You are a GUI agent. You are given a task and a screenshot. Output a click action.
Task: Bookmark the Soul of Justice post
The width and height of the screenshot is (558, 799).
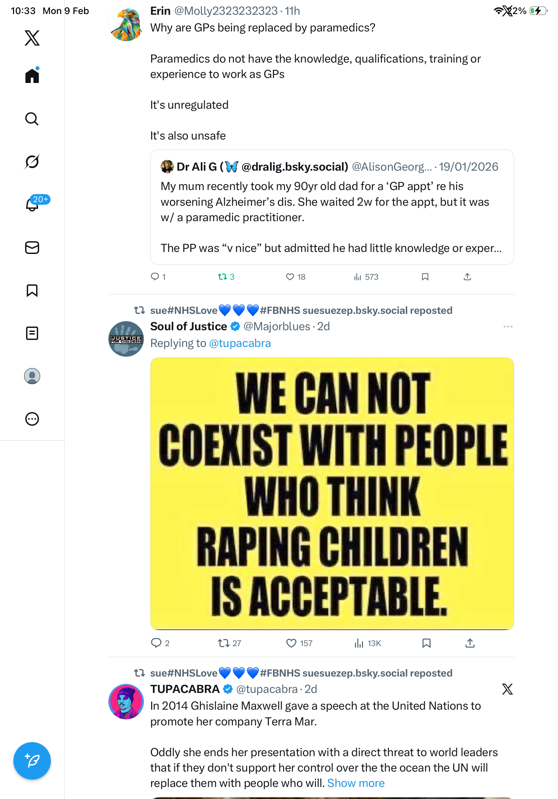[x=426, y=643]
